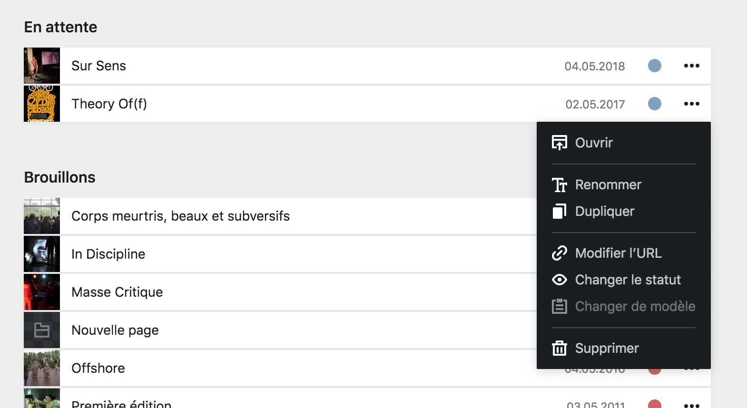Open the ellipsis menu next to Offshore
This screenshot has width=747, height=408.
691,368
